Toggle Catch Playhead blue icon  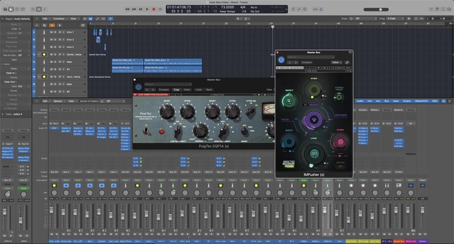pos(110,18)
